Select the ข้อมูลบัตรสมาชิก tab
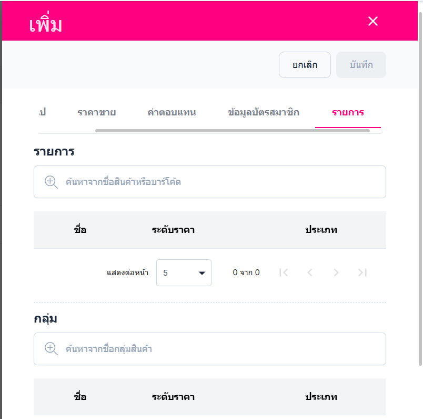 pyautogui.click(x=264, y=112)
